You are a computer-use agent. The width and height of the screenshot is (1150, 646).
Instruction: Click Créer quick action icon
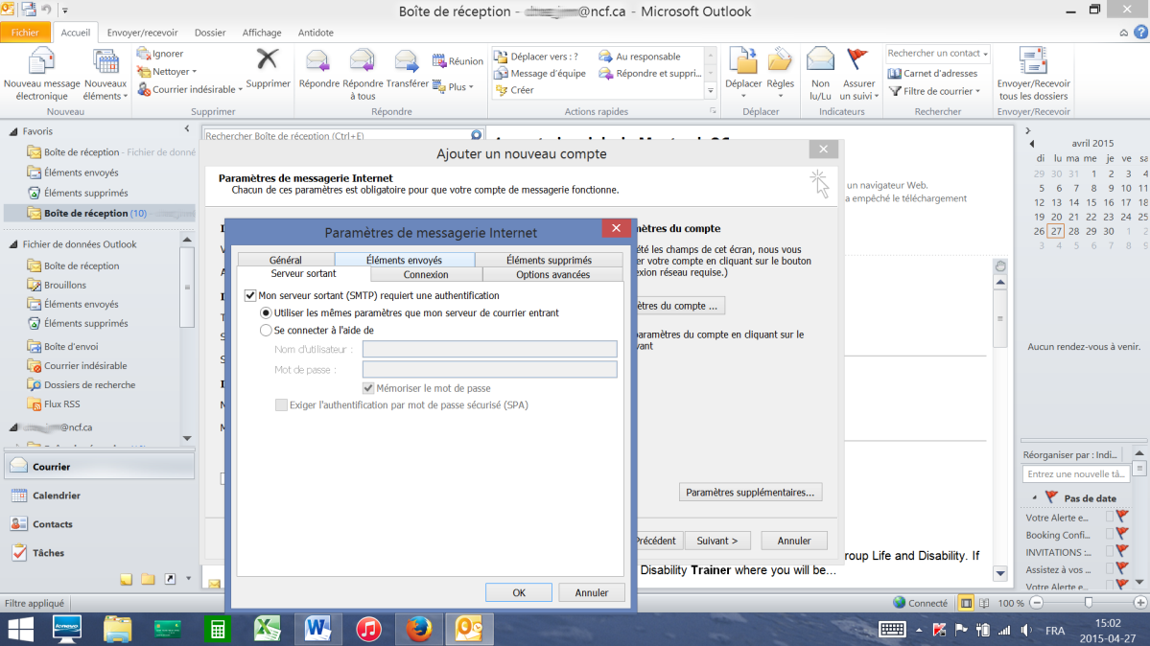tap(502, 90)
